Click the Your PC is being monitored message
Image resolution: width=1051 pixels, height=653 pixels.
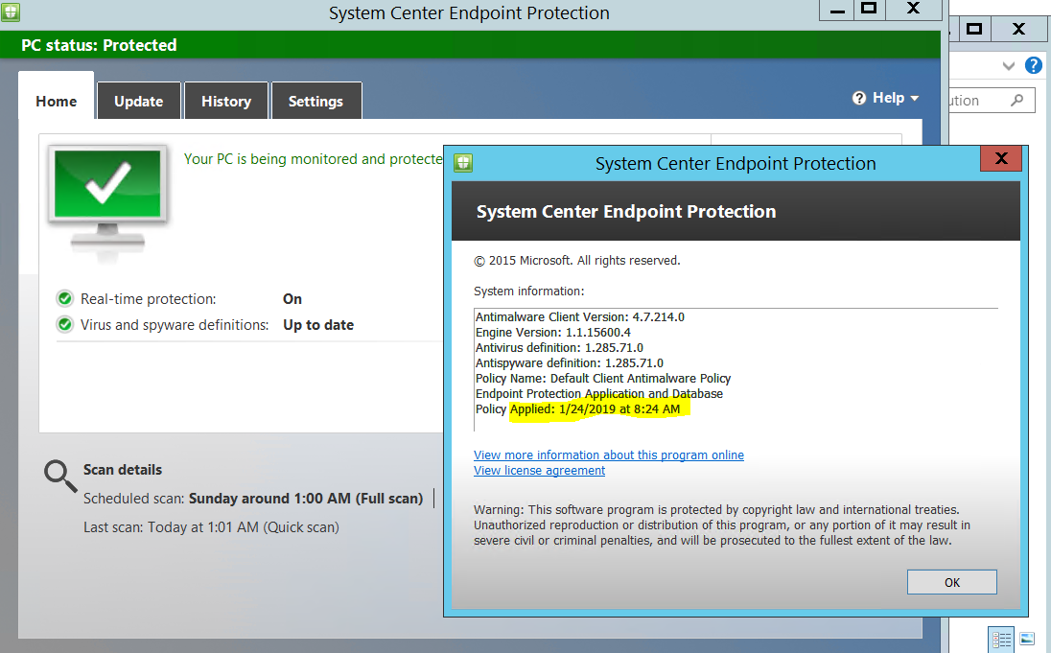(x=313, y=159)
